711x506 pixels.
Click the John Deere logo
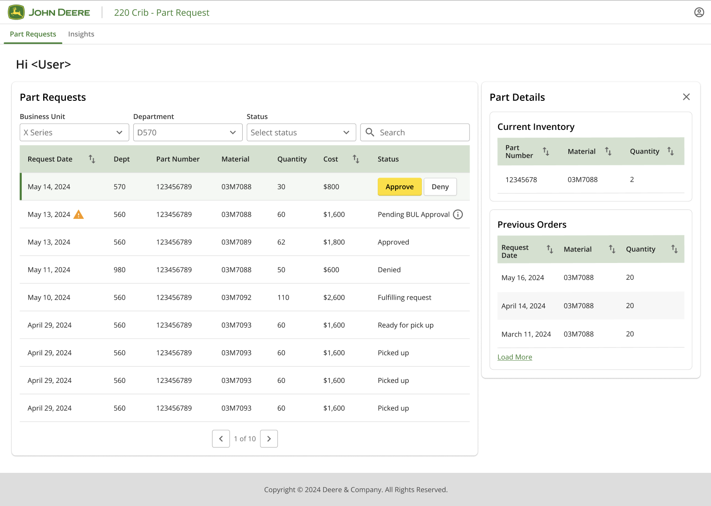click(49, 12)
